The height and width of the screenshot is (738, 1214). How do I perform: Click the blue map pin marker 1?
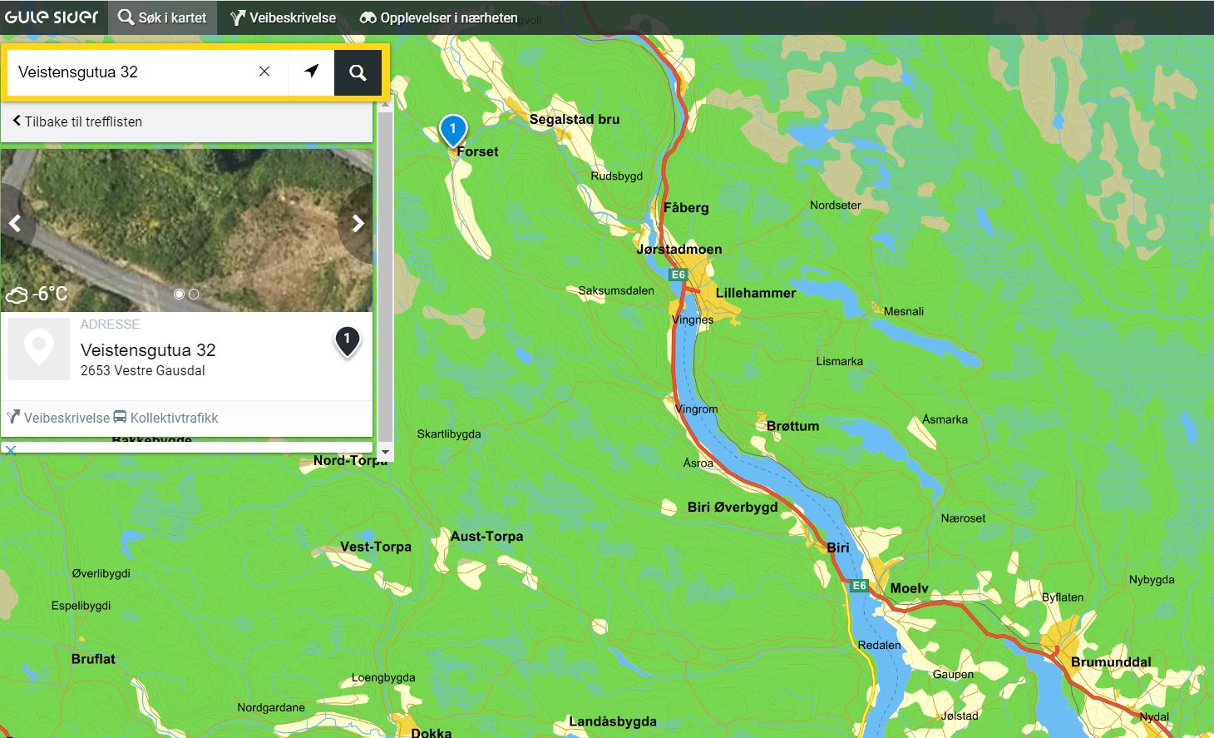point(453,131)
